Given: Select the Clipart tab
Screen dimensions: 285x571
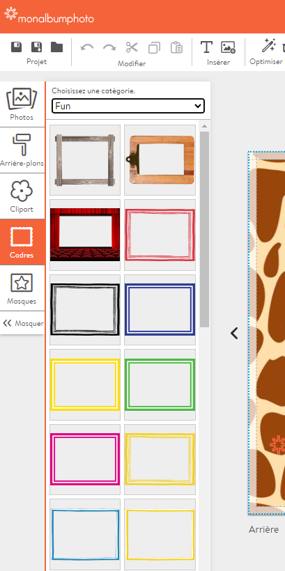Looking at the screenshot, I should click(22, 196).
